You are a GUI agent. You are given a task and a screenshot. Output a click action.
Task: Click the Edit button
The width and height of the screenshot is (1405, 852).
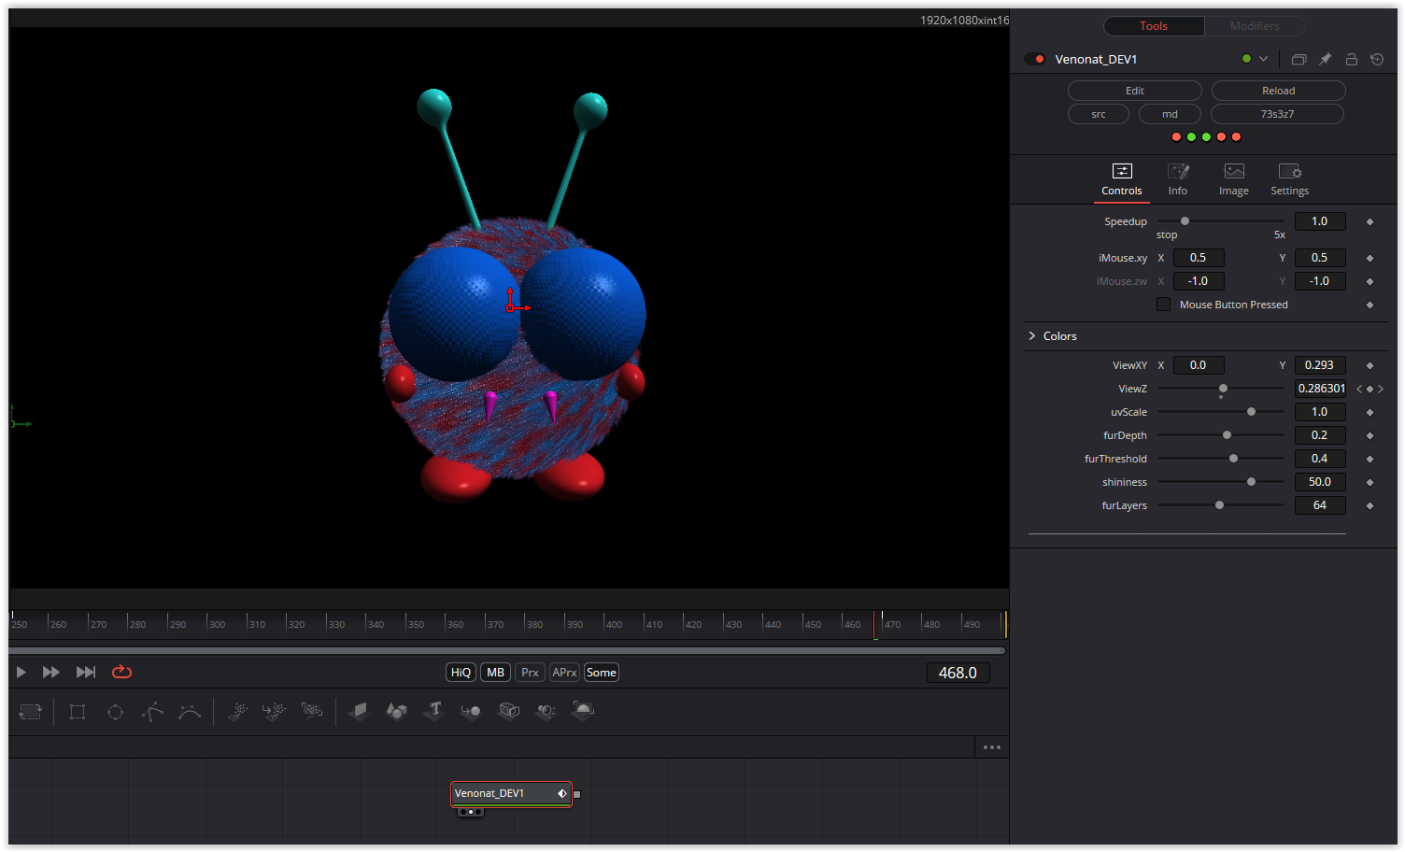pyautogui.click(x=1135, y=91)
